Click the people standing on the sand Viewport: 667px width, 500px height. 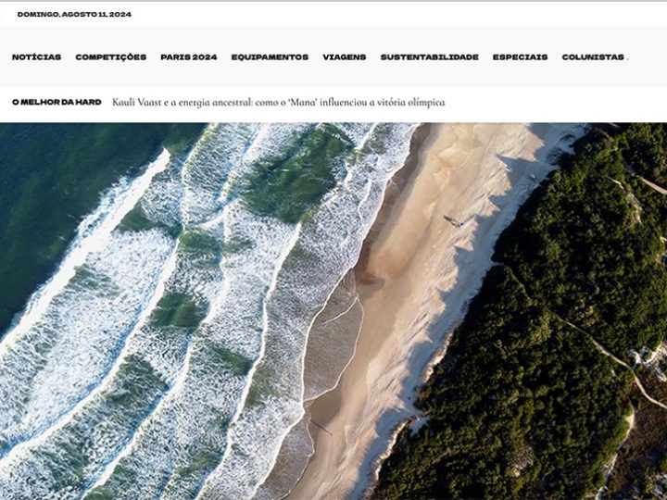[453, 221]
